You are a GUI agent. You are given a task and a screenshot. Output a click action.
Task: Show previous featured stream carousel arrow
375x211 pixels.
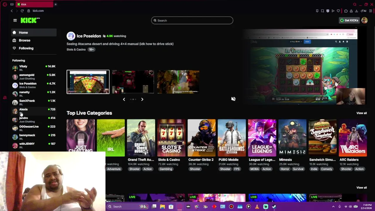124,99
